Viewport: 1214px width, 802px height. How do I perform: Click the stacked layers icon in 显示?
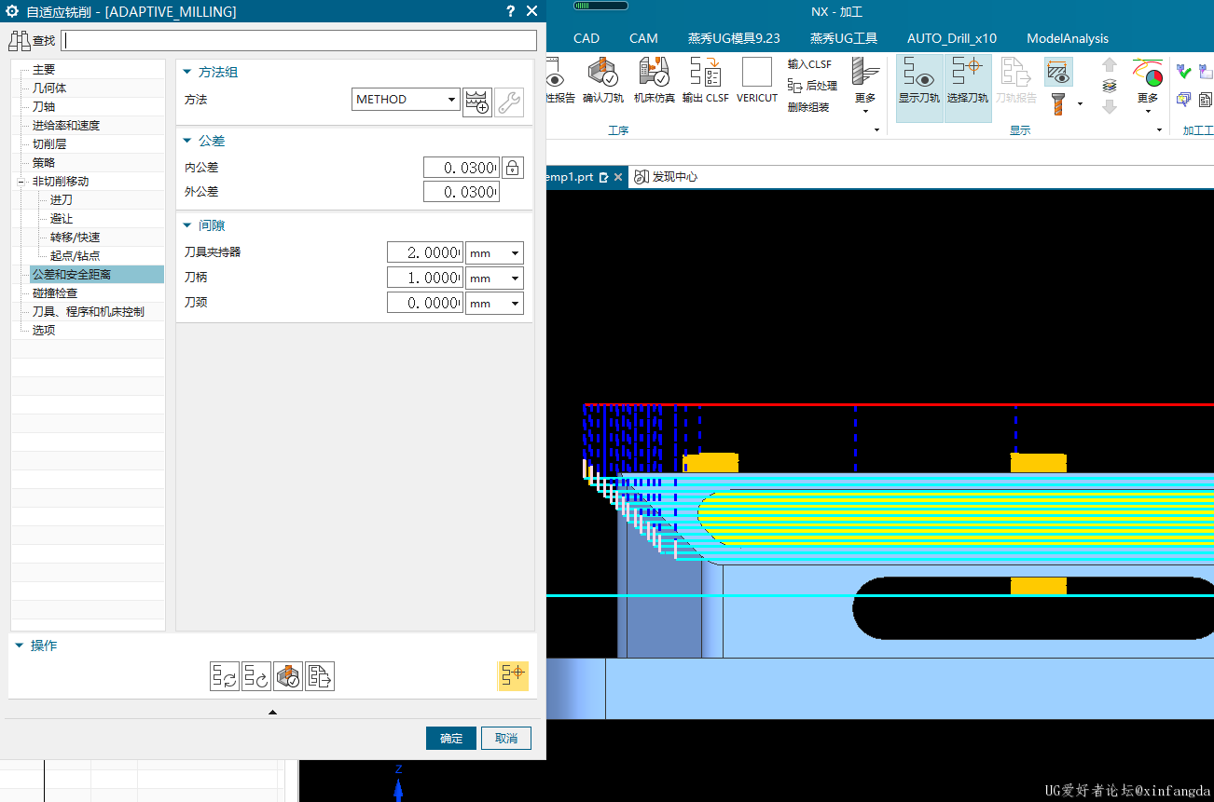point(1109,86)
